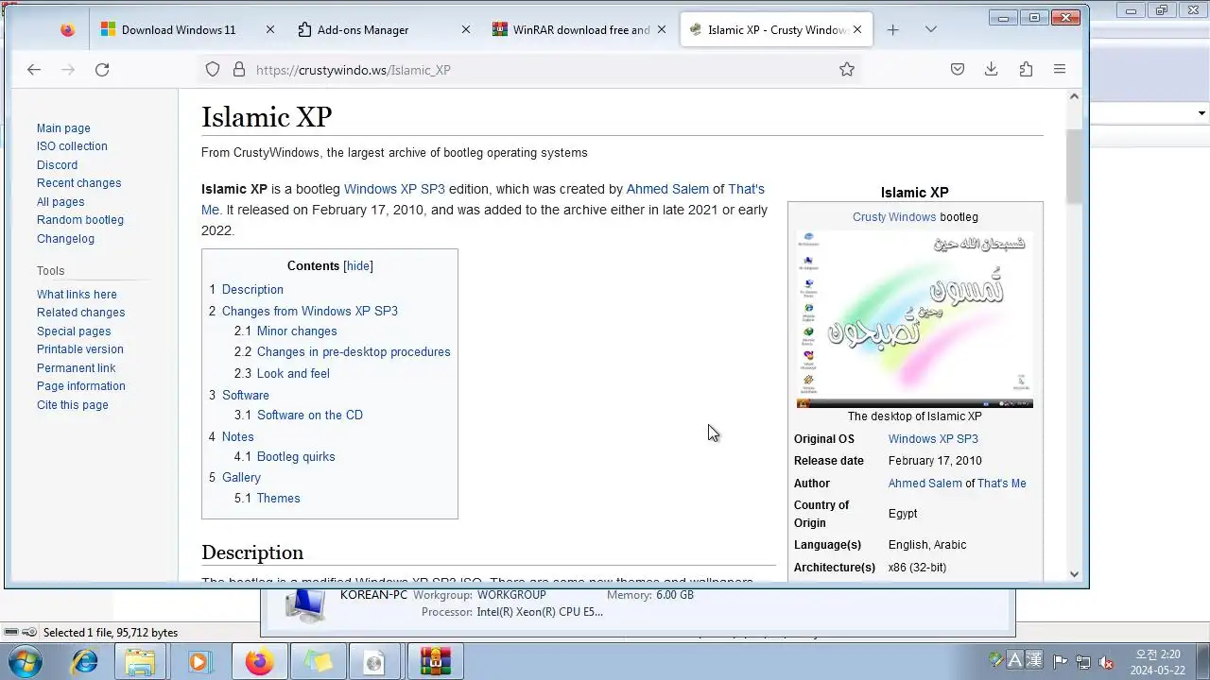
Task: Open Cite this page link
Action: pyautogui.click(x=73, y=405)
